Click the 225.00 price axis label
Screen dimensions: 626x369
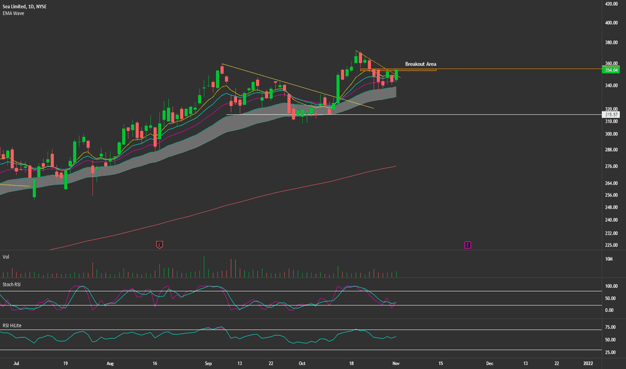[611, 245]
